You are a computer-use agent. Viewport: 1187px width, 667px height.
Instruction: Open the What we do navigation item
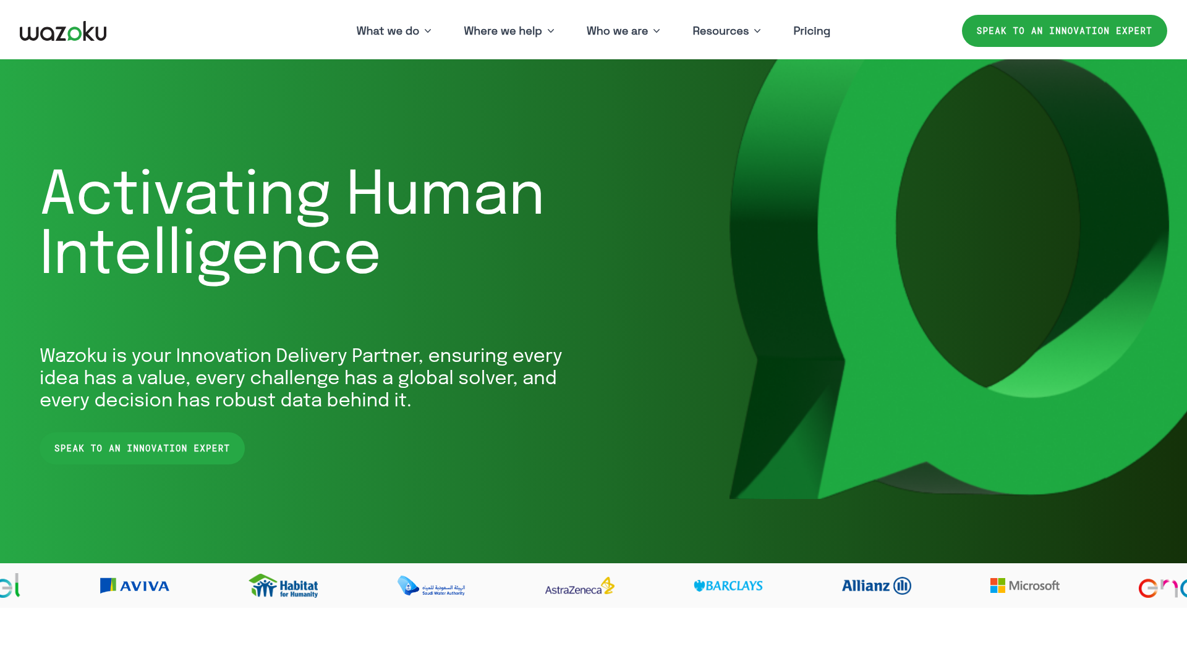click(x=393, y=31)
